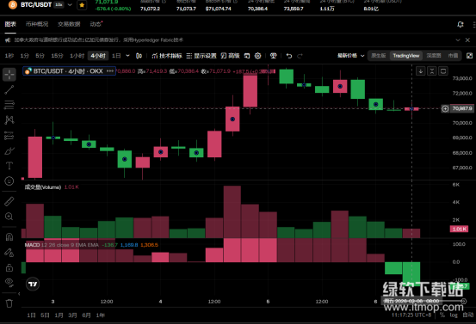Expand the BTC/USDT pair selector chevron
The width and height of the screenshot is (476, 324).
[x=70, y=5]
